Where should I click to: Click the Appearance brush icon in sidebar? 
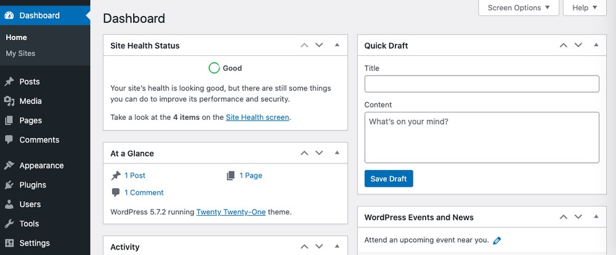9,165
